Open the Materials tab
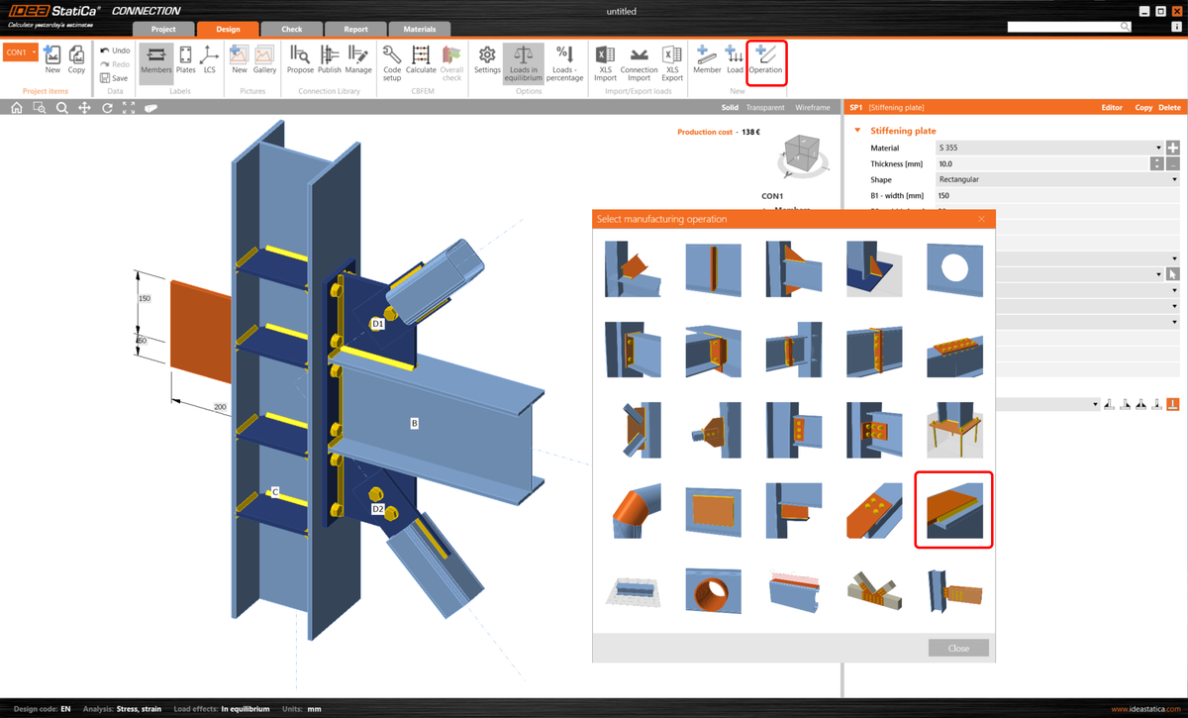This screenshot has height=718, width=1188. tap(420, 29)
